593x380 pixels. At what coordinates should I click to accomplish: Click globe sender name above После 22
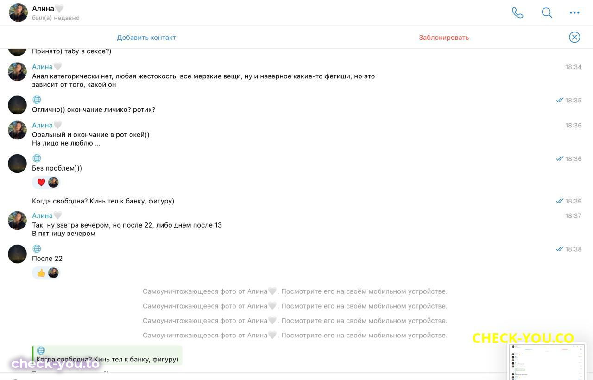tap(37, 248)
